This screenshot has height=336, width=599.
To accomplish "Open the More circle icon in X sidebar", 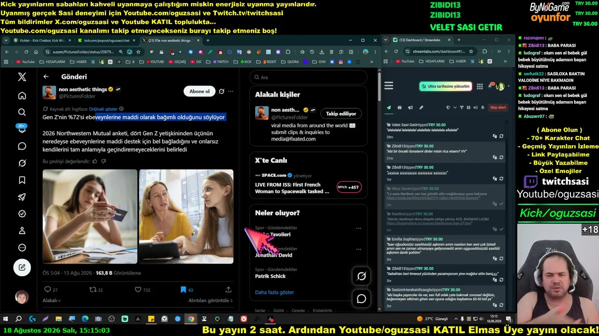I will click(x=22, y=248).
